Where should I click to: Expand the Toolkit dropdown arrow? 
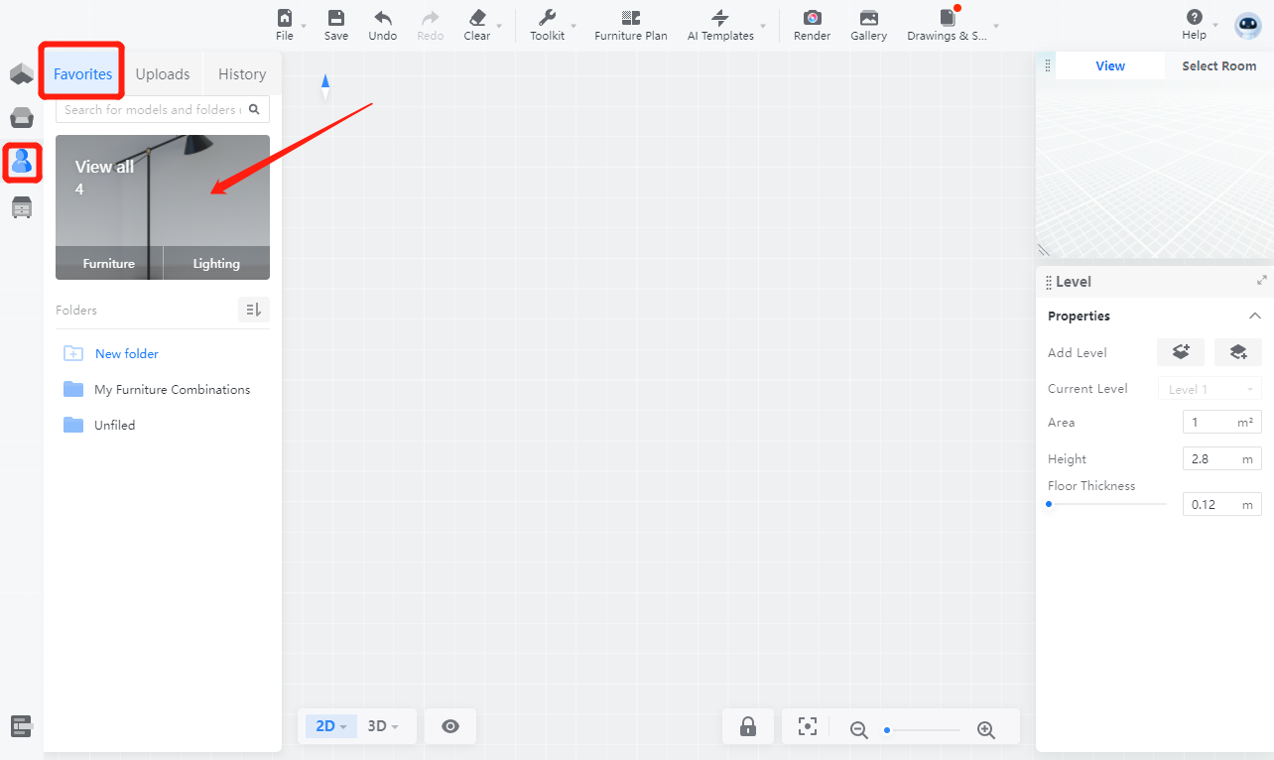(573, 26)
